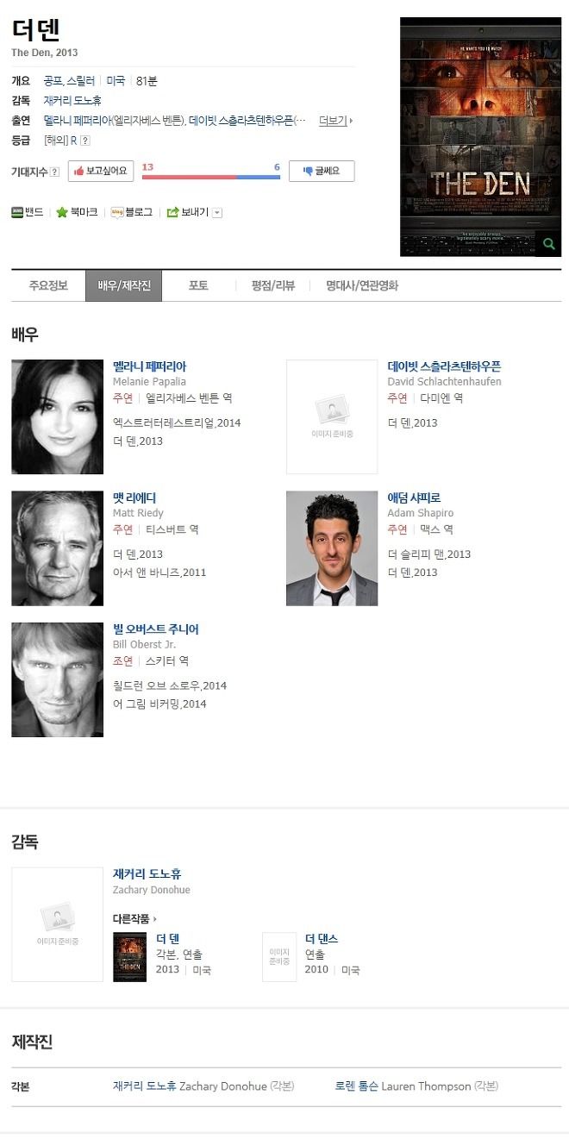
Task: Open the 포토 tab
Action: click(198, 285)
